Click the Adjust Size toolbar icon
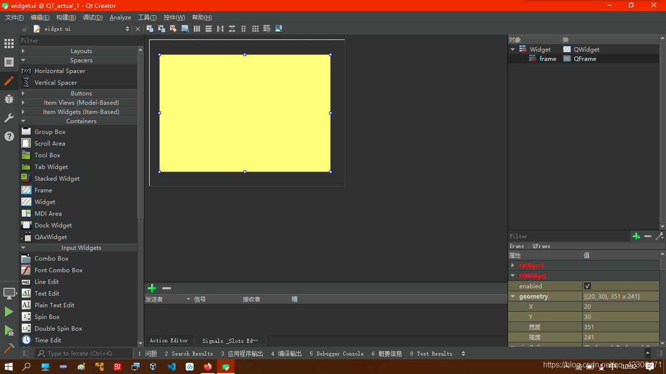The height and width of the screenshot is (374, 666). 278,28
